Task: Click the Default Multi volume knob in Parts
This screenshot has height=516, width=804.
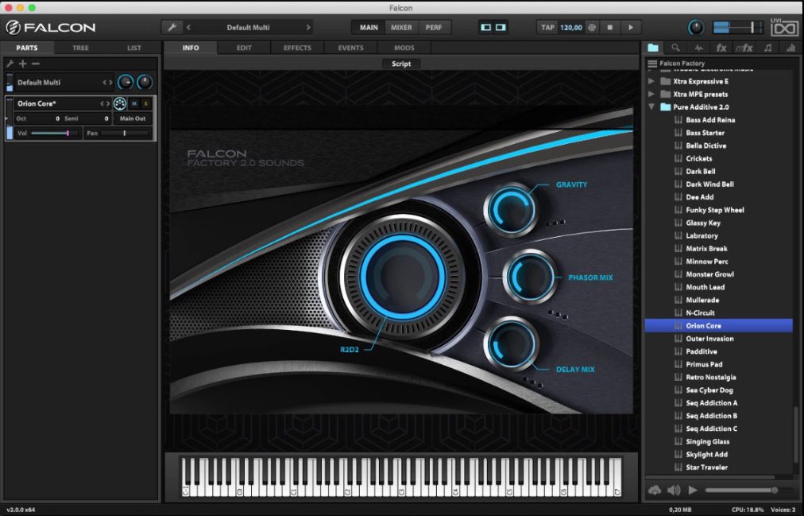Action: pos(126,82)
